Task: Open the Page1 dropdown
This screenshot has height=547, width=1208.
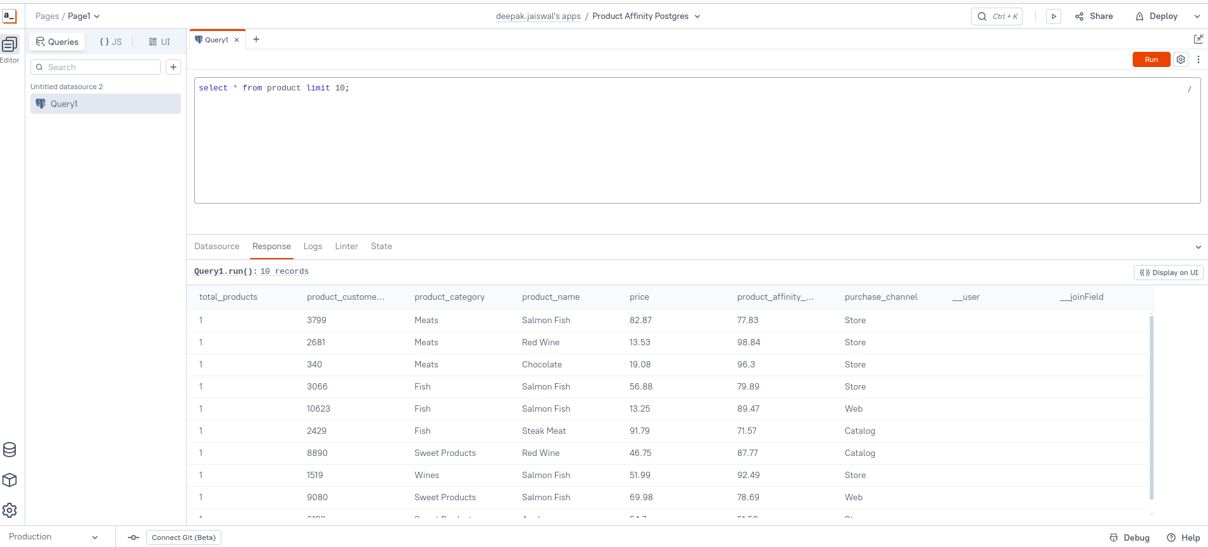Action: 84,16
